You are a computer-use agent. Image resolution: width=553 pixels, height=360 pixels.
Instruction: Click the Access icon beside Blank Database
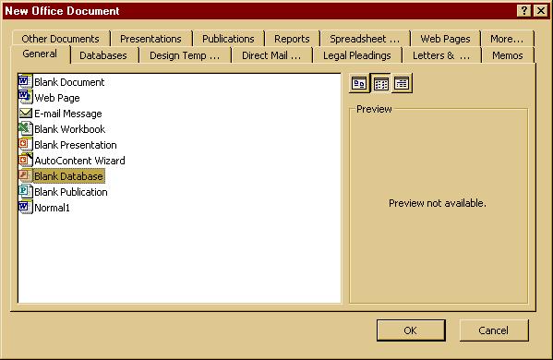(26, 175)
